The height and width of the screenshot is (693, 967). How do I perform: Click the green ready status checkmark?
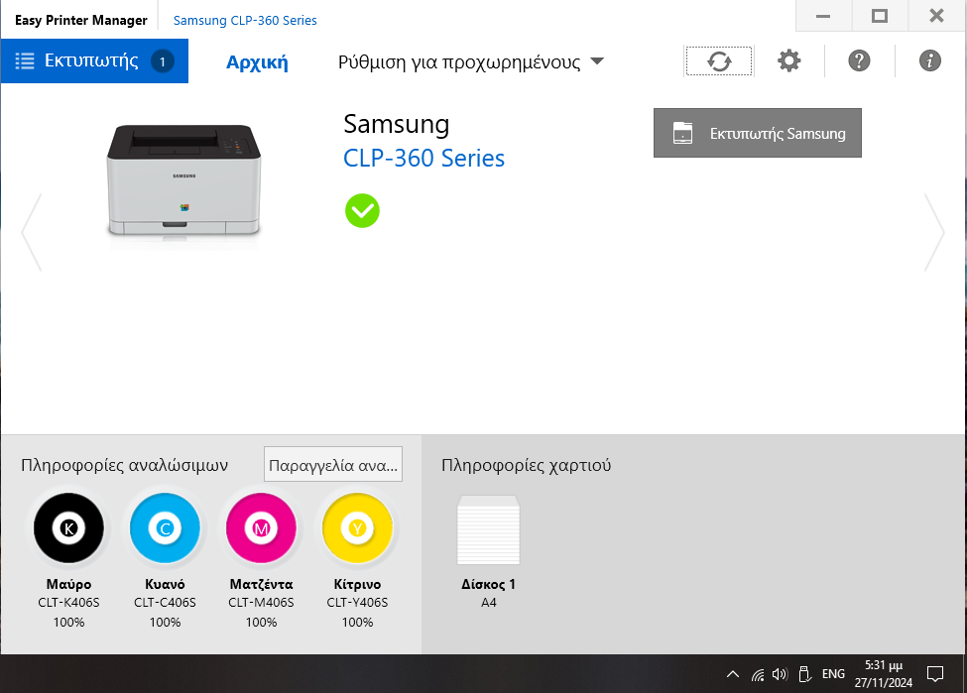point(362,211)
